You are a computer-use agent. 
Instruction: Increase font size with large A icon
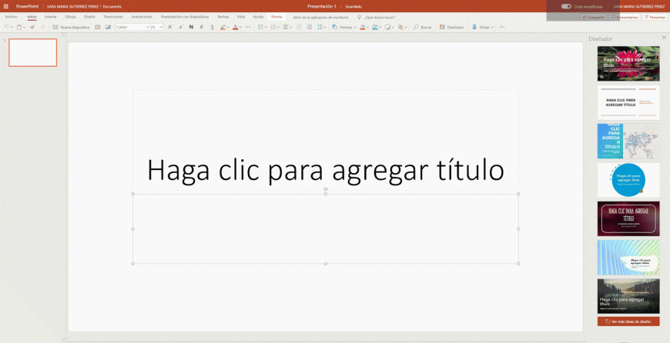(170, 28)
